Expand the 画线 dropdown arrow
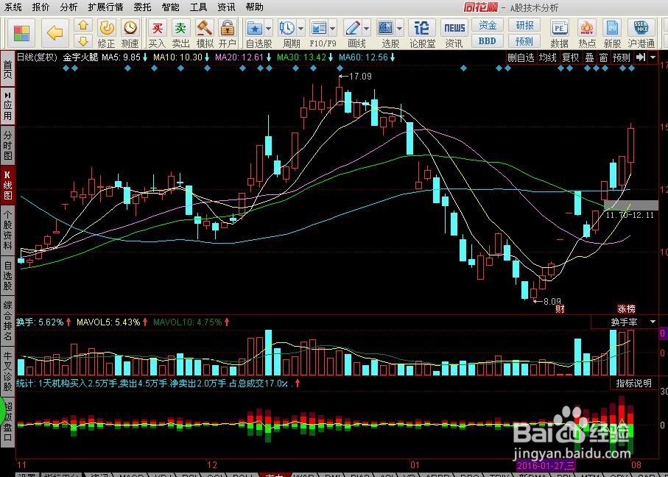Screen dimensions: 668x477 pos(367,29)
